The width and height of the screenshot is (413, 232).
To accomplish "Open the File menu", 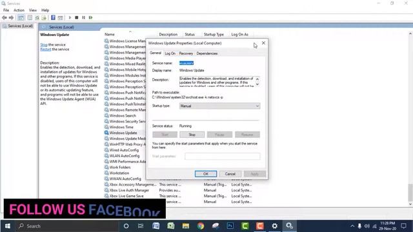I will tap(6, 10).
